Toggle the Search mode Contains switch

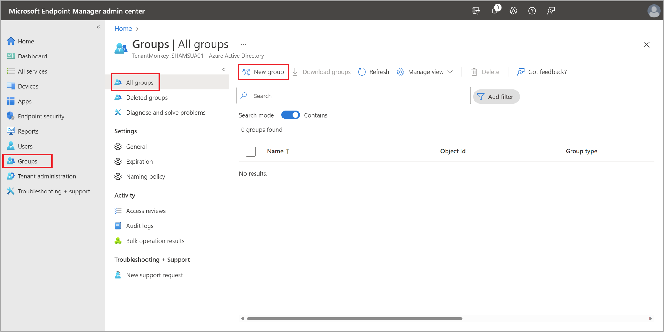pos(290,115)
